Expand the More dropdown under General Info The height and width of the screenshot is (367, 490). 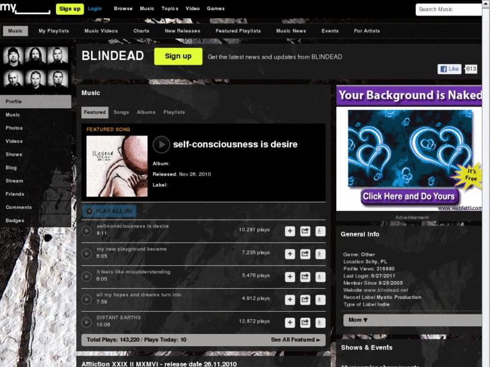(412, 320)
